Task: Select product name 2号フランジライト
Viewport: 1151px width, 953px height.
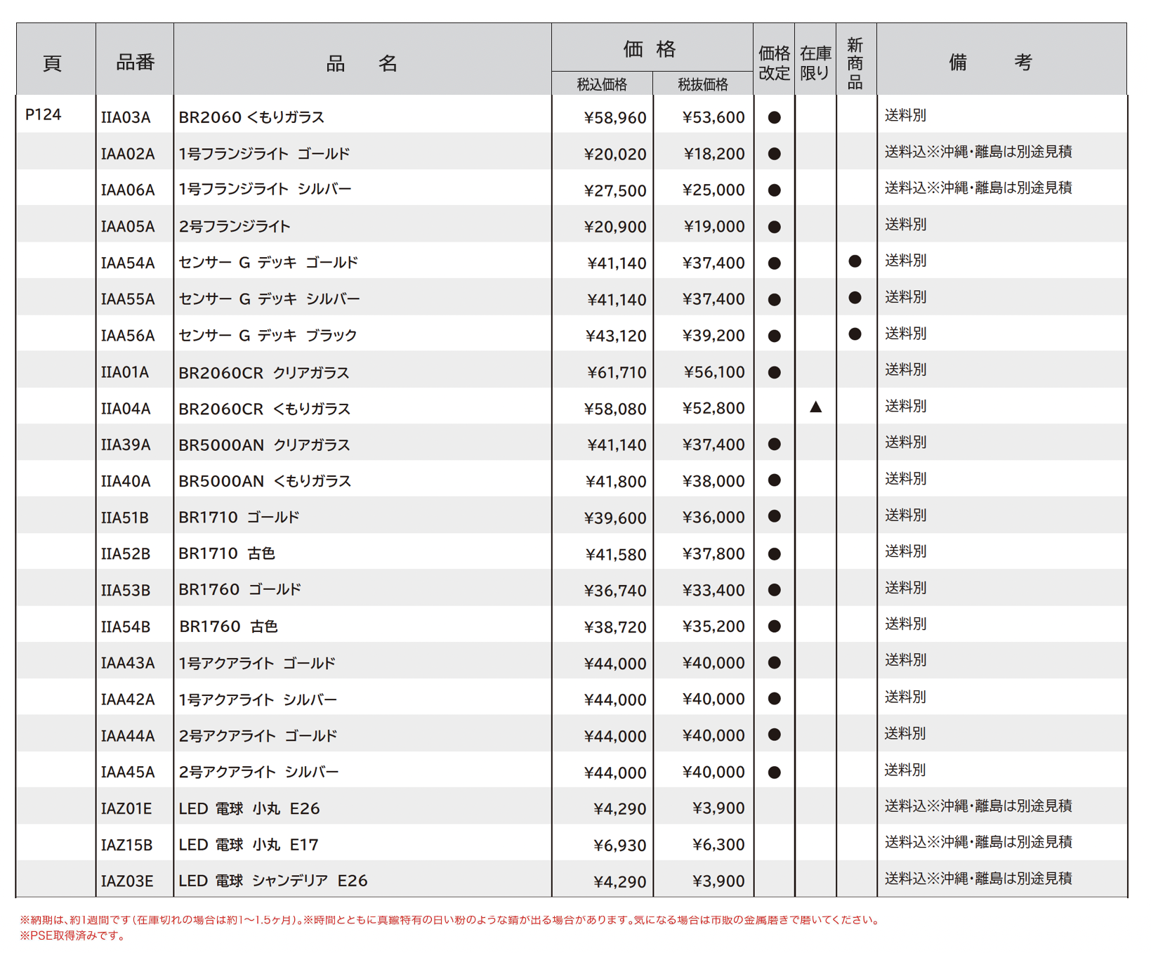Action: 234,227
